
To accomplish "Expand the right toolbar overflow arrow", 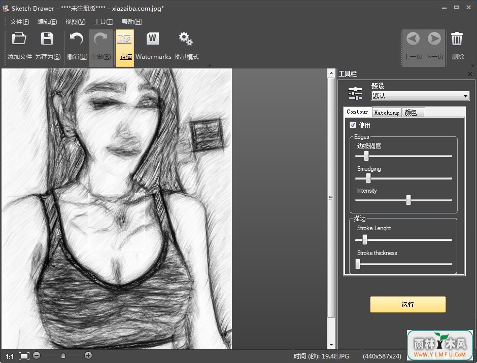I will [472, 65].
